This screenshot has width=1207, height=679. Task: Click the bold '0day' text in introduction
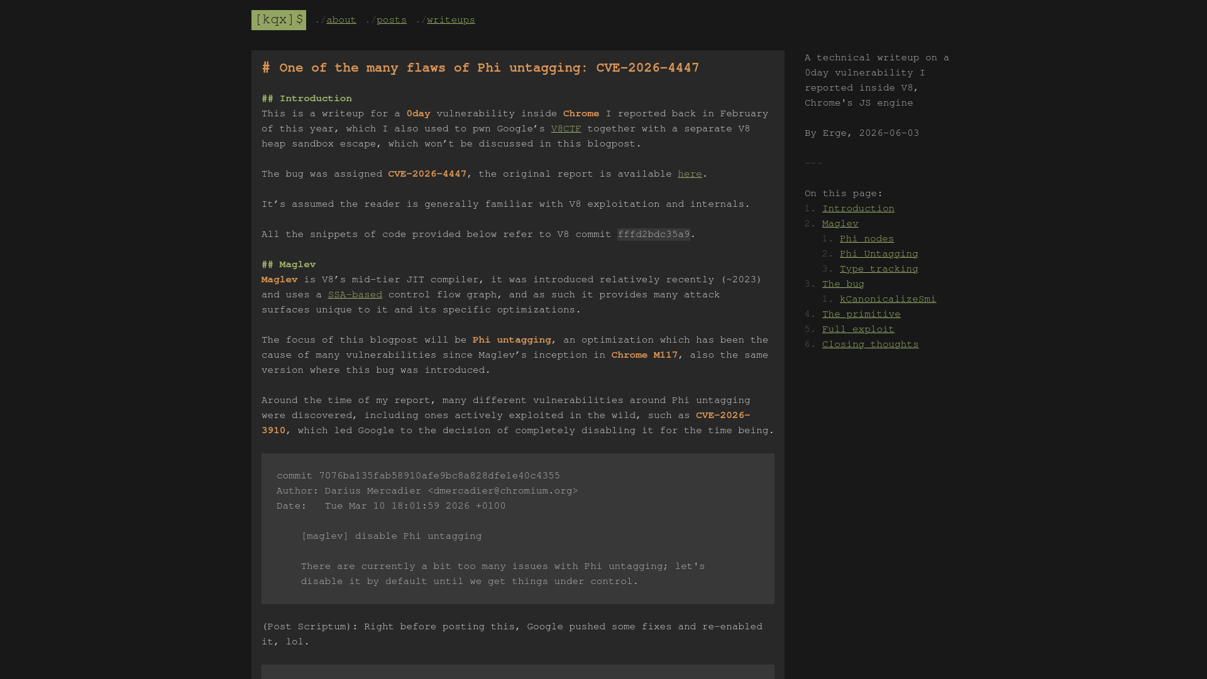pyautogui.click(x=418, y=114)
